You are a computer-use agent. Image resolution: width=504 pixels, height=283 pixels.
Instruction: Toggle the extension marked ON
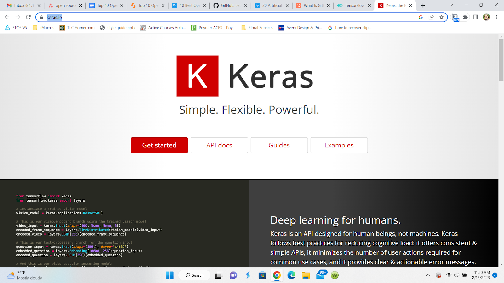click(456, 17)
